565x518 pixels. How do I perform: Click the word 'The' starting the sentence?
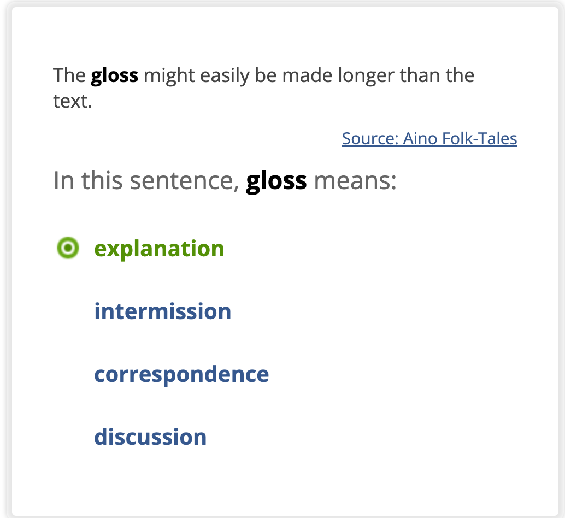(x=69, y=75)
